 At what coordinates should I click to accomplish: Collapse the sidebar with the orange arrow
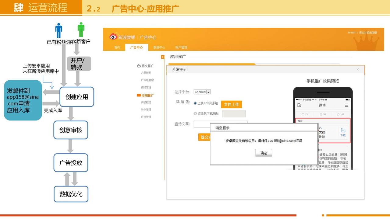(x=163, y=57)
